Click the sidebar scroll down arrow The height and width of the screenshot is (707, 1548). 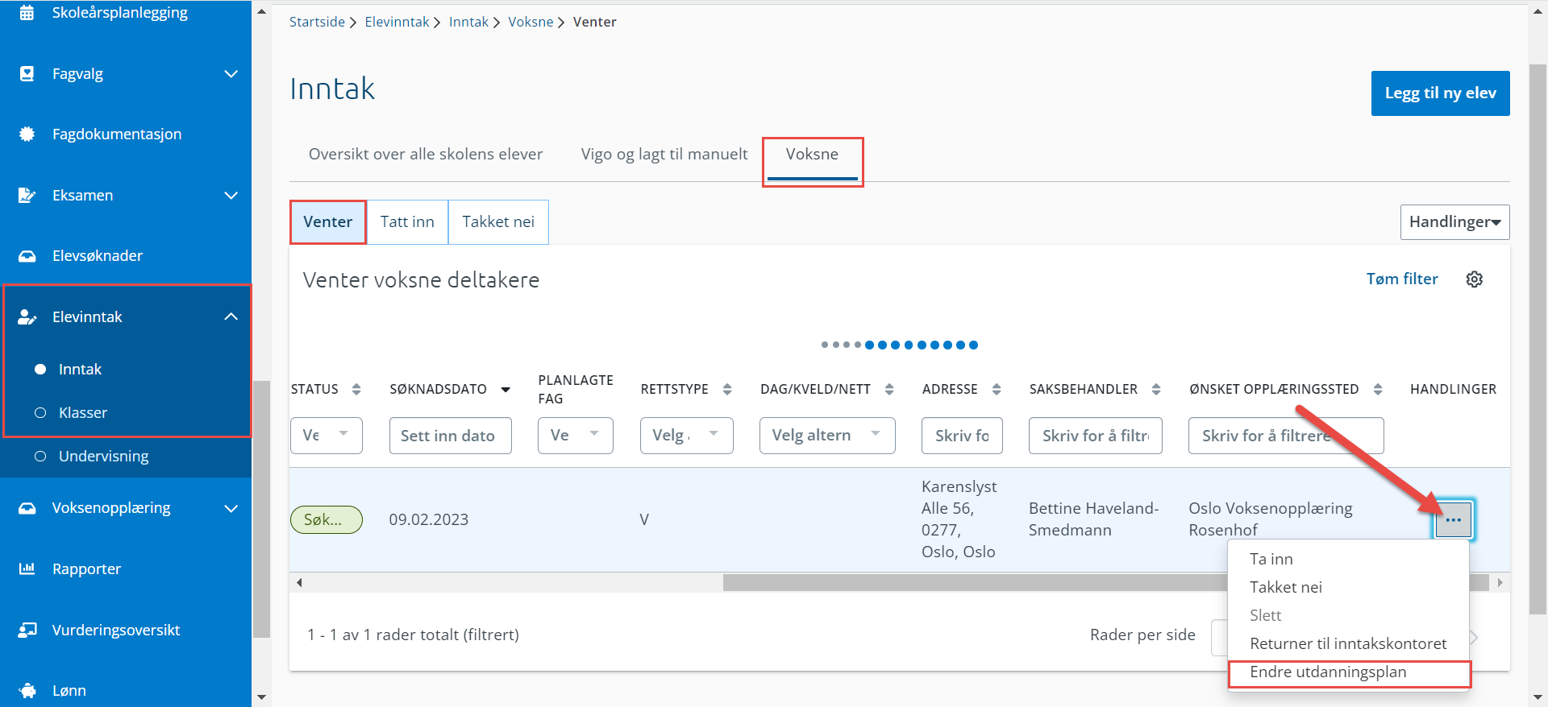tap(261, 697)
